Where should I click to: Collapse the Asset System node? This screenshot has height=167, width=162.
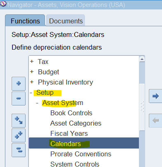[37, 103]
